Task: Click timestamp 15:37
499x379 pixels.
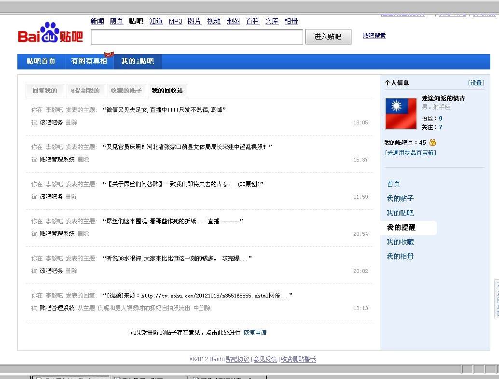Action: [x=360, y=160]
